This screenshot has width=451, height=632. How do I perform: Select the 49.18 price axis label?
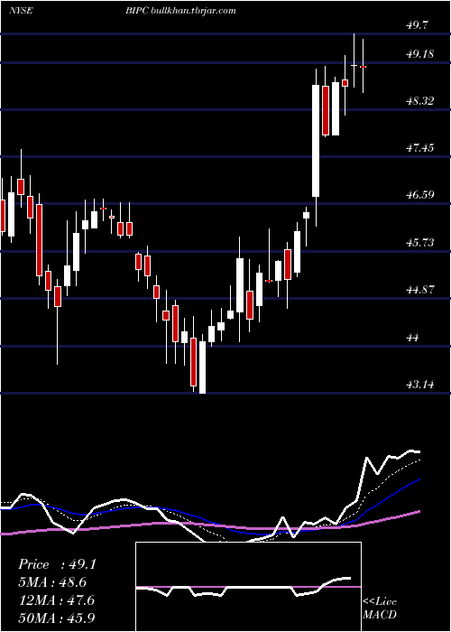(x=420, y=54)
